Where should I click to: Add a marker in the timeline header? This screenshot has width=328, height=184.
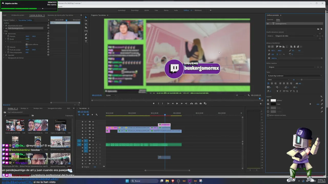(x=92, y=114)
